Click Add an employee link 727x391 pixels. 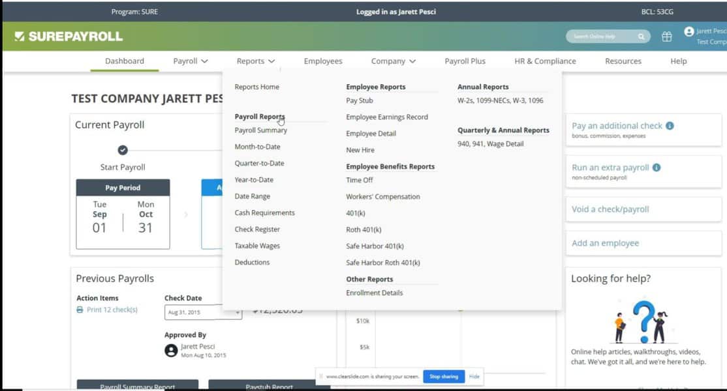[605, 243]
